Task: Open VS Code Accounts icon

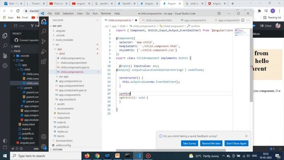Action: tap(43, 136)
